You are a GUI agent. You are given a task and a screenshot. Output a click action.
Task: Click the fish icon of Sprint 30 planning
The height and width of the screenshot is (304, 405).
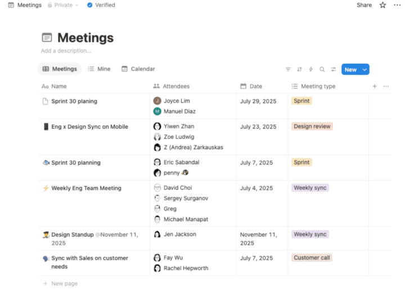[46, 163]
